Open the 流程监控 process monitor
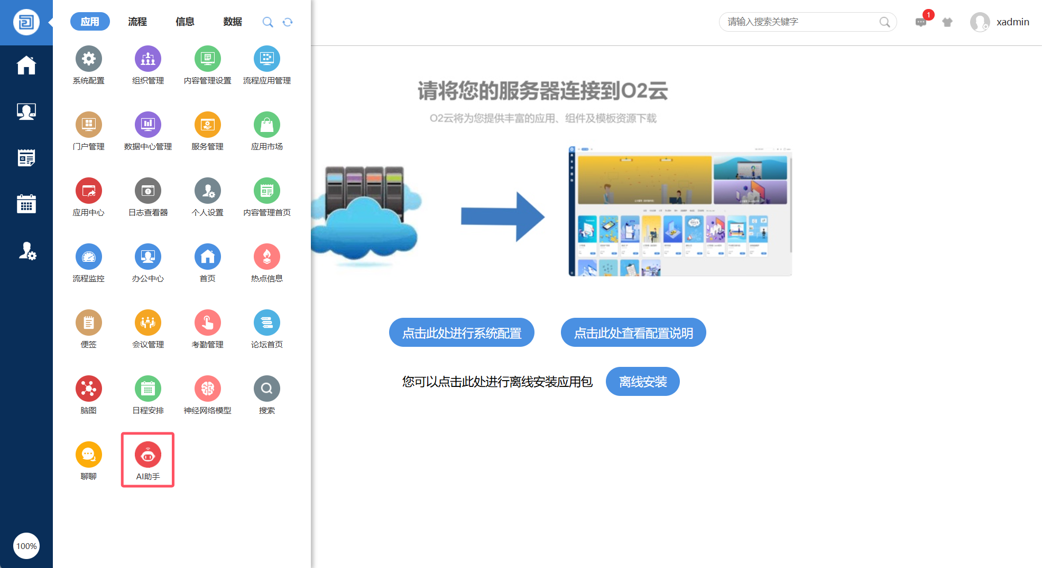1042x568 pixels. click(x=89, y=257)
